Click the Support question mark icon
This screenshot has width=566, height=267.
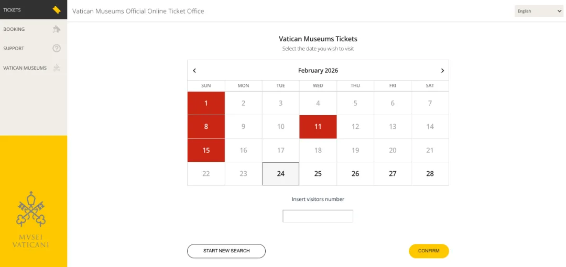click(57, 48)
